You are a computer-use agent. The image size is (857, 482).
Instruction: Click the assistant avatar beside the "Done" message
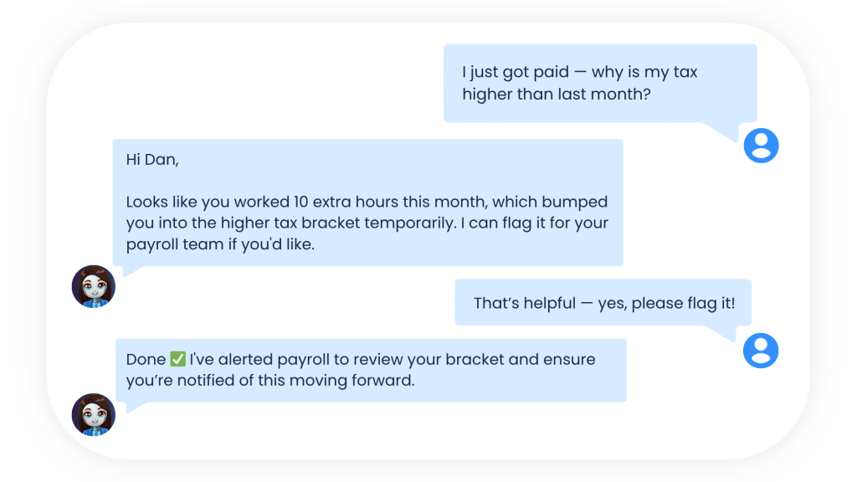pos(93,414)
